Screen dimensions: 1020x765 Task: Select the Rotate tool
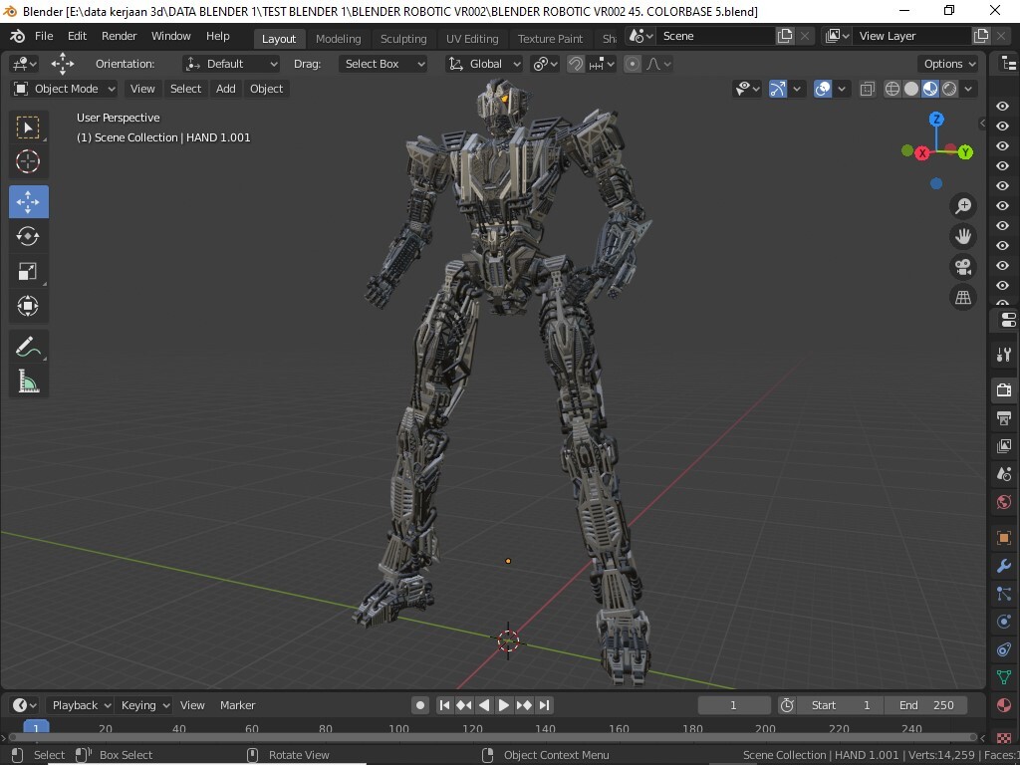pyautogui.click(x=28, y=236)
